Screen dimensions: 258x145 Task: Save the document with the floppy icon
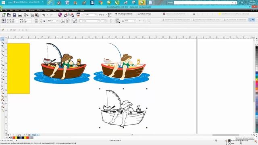click(x=15, y=15)
